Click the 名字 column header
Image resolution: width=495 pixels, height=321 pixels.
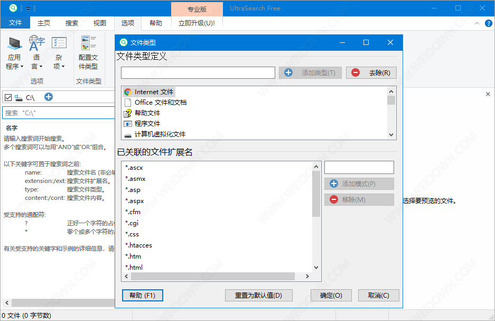click(x=12, y=128)
